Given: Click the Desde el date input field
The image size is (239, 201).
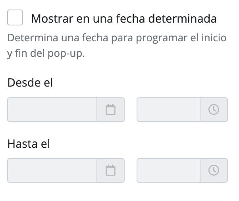Looking at the screenshot, I should point(52,110).
